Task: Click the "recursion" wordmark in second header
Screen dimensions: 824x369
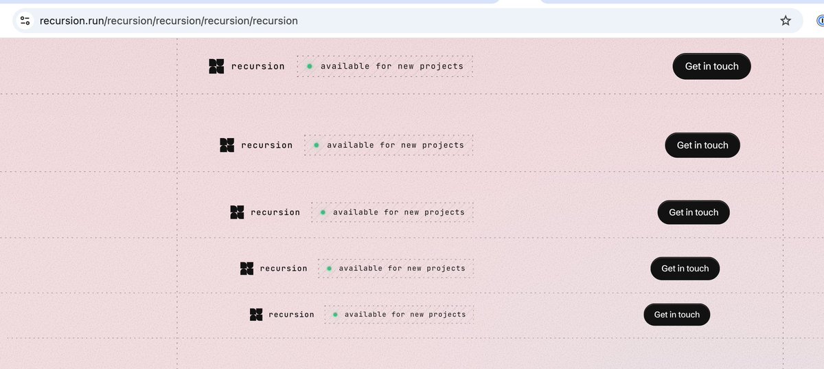Action: [x=266, y=146]
